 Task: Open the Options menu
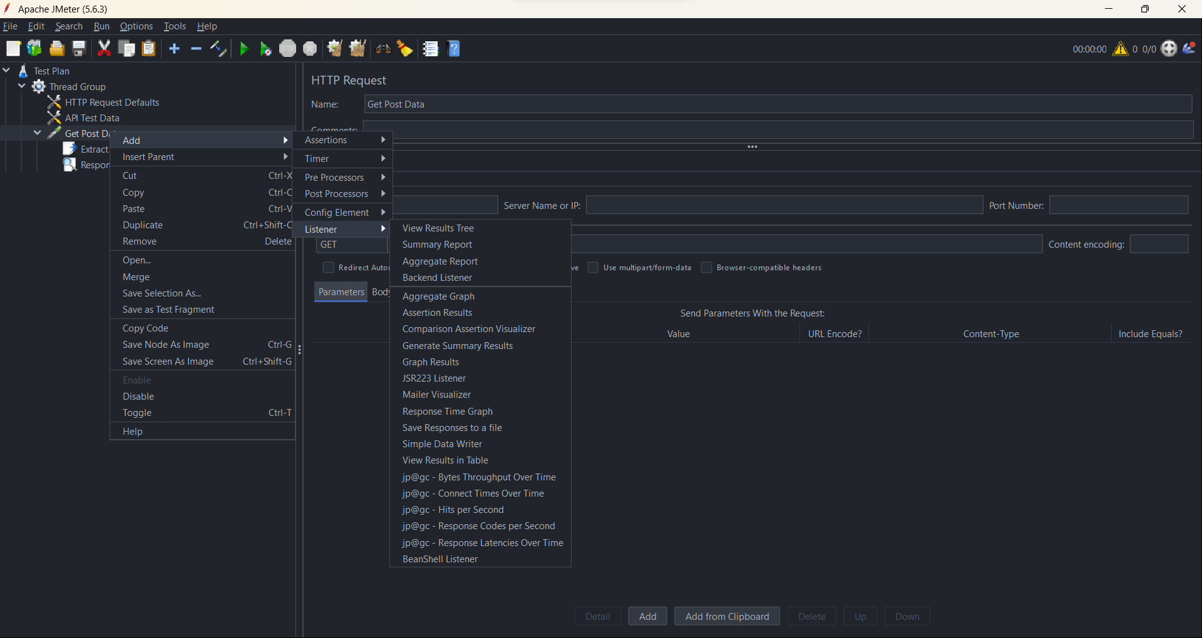point(136,26)
